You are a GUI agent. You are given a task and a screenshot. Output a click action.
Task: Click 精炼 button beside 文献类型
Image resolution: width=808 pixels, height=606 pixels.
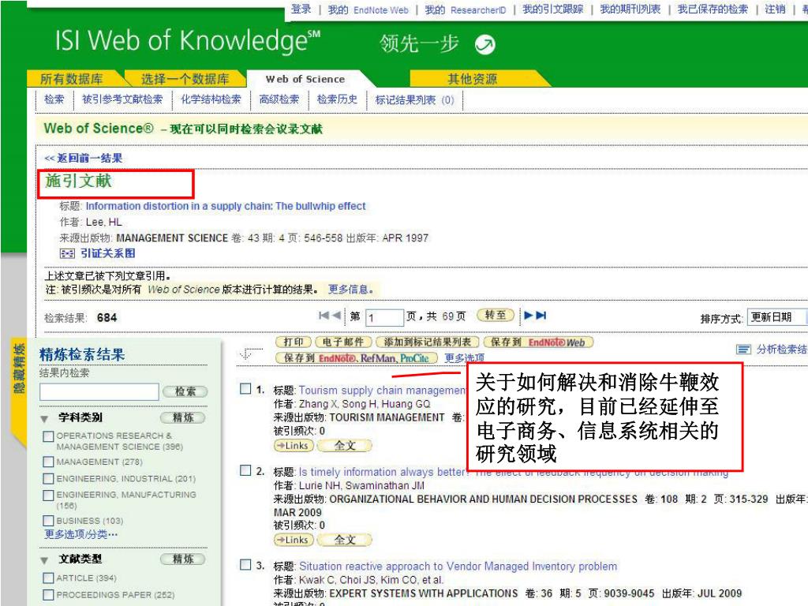pyautogui.click(x=183, y=559)
